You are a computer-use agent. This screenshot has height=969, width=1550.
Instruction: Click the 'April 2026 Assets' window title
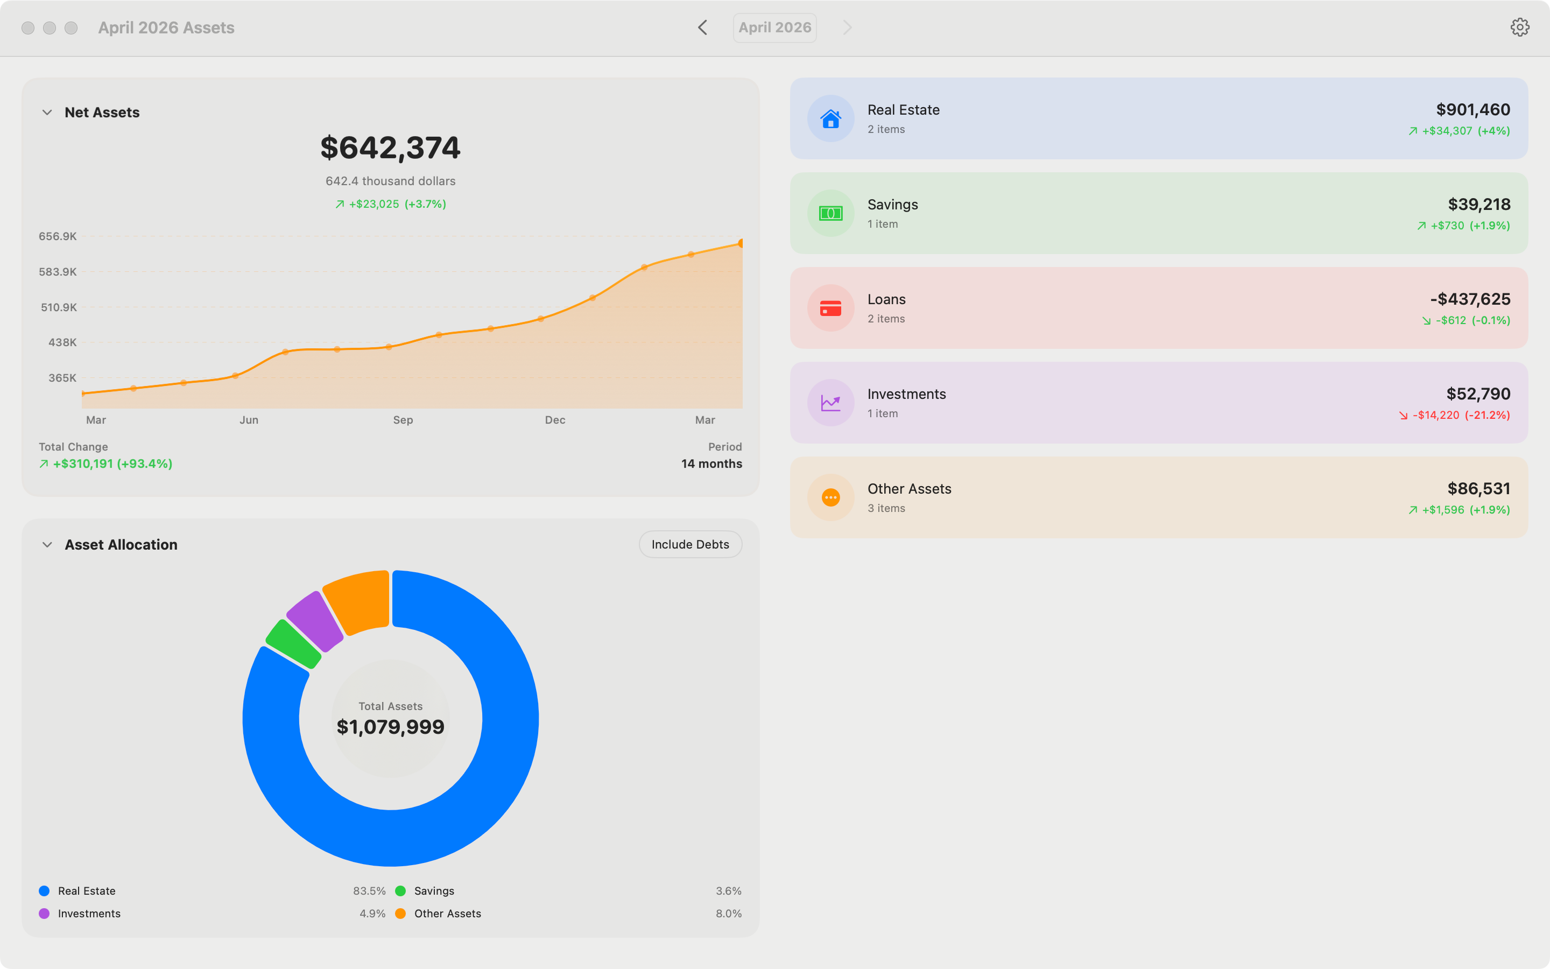[166, 27]
